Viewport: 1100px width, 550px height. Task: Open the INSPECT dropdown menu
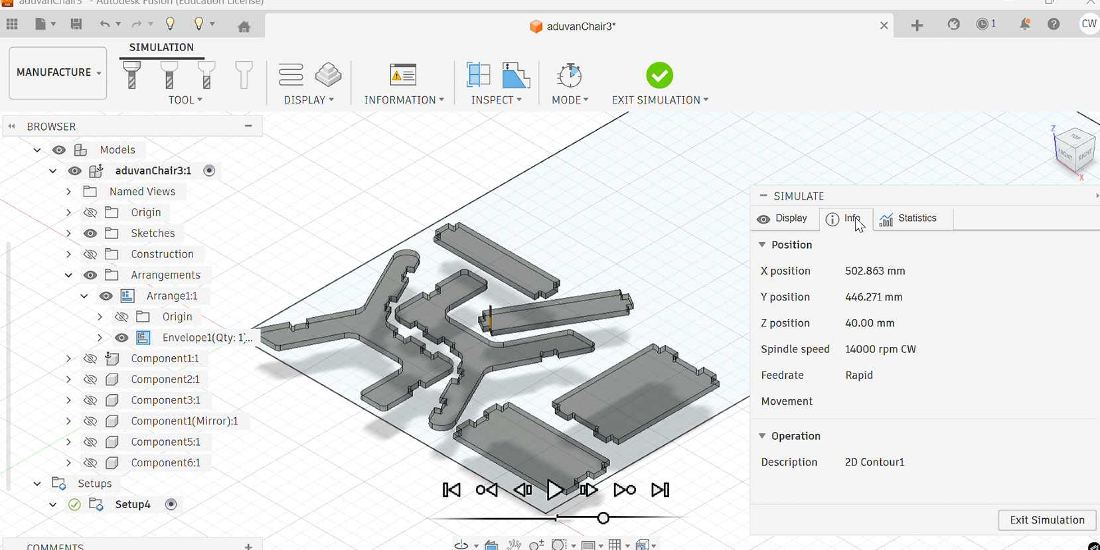(496, 100)
